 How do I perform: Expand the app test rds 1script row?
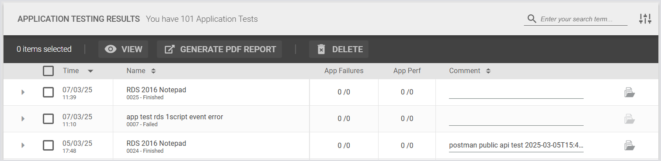pyautogui.click(x=23, y=119)
